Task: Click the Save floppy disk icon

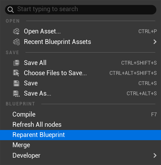Action: point(16,83)
